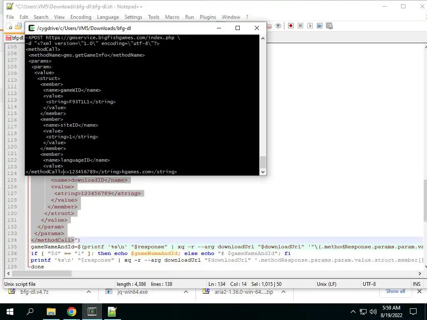427x320 pixels.
Task: Click the gms.getGameInfo text in the terminal
Action: coord(85,55)
